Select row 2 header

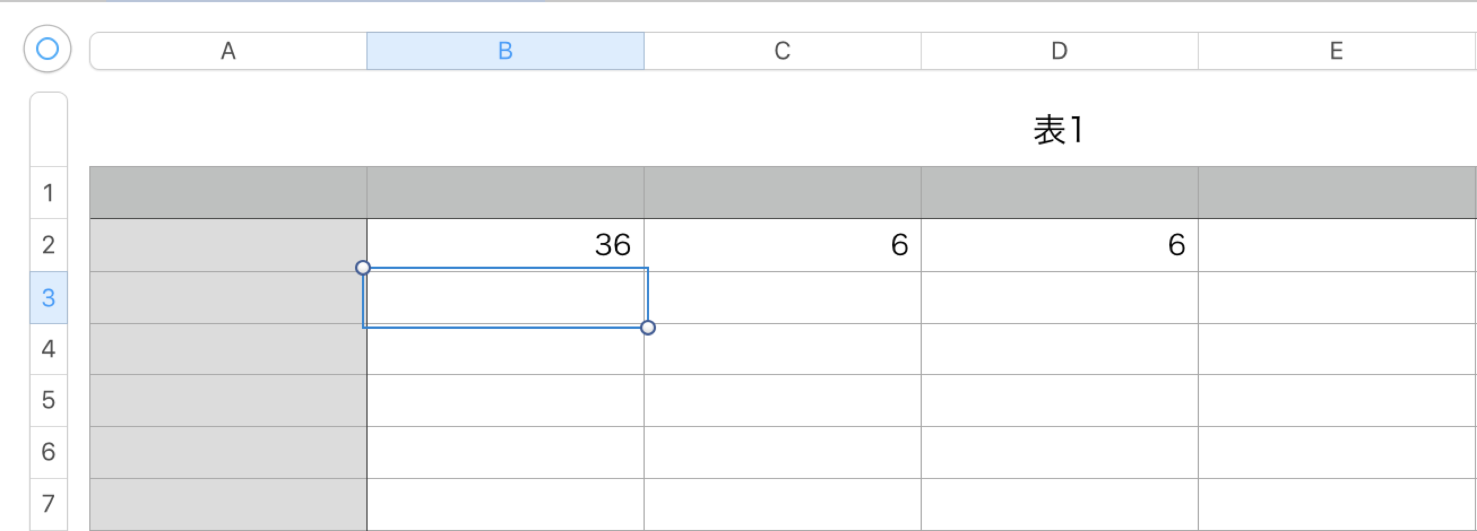click(x=49, y=245)
